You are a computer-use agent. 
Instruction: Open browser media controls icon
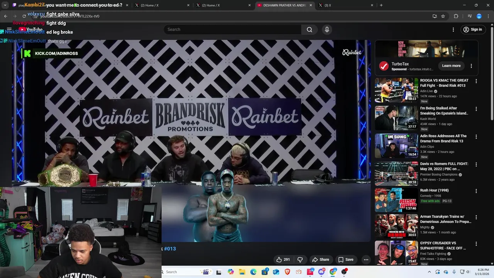(470, 16)
